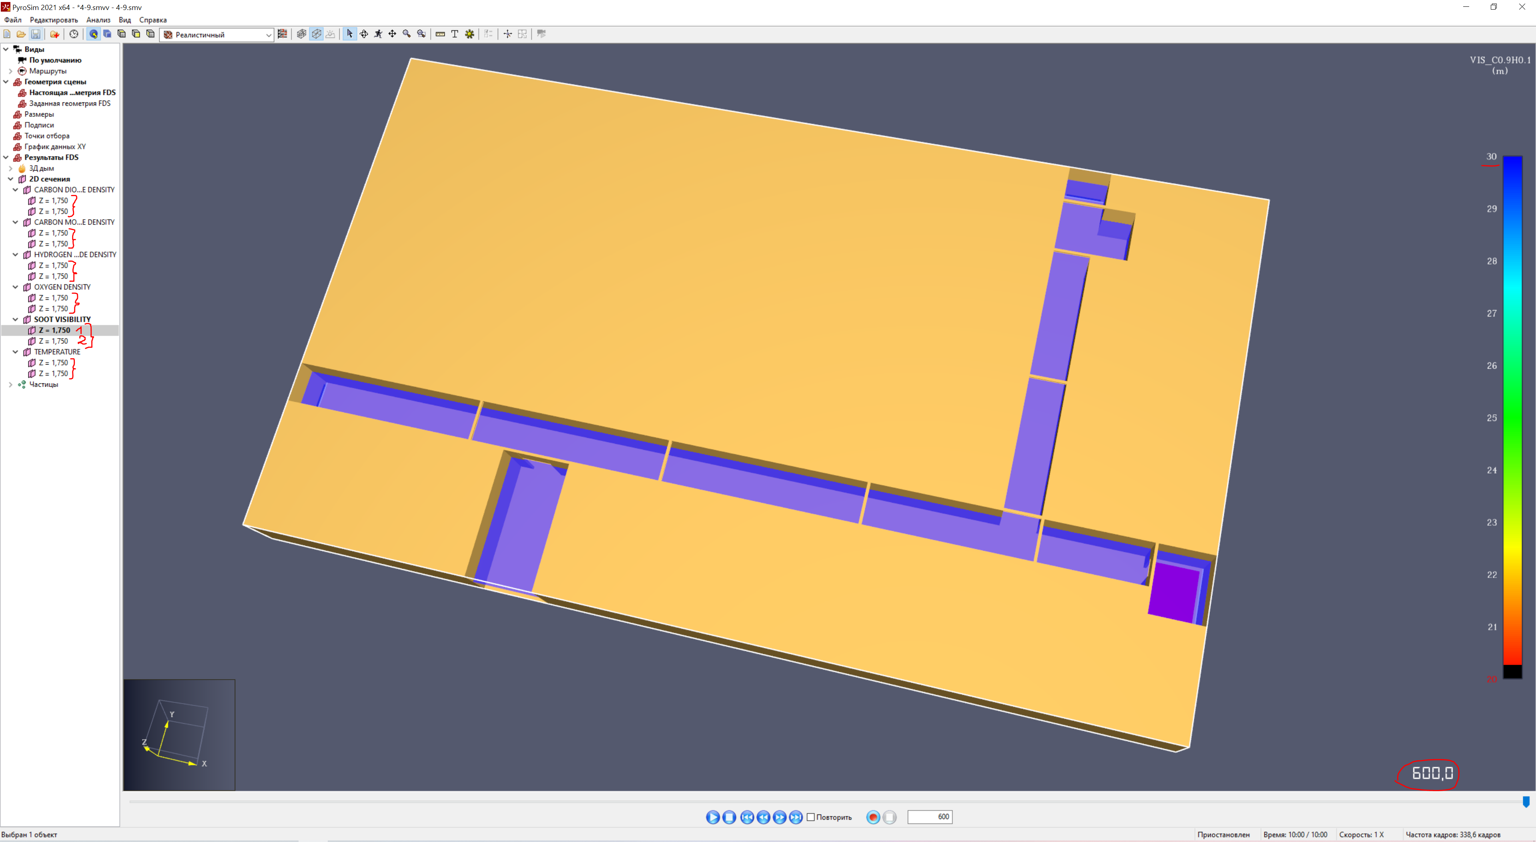Enable the Повторить repeat checkbox

coord(810,817)
